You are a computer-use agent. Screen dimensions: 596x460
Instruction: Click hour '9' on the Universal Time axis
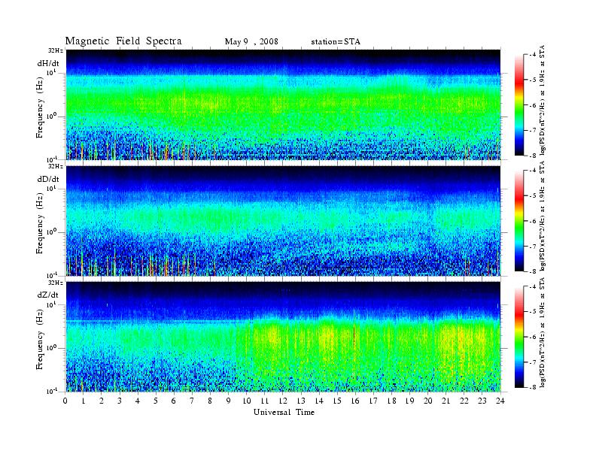pyautogui.click(x=229, y=401)
